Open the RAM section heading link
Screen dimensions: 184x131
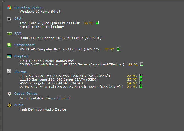(x=18, y=33)
